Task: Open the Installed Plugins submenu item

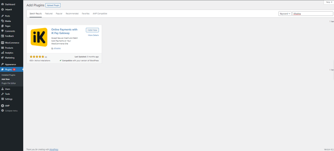Action: [9, 75]
